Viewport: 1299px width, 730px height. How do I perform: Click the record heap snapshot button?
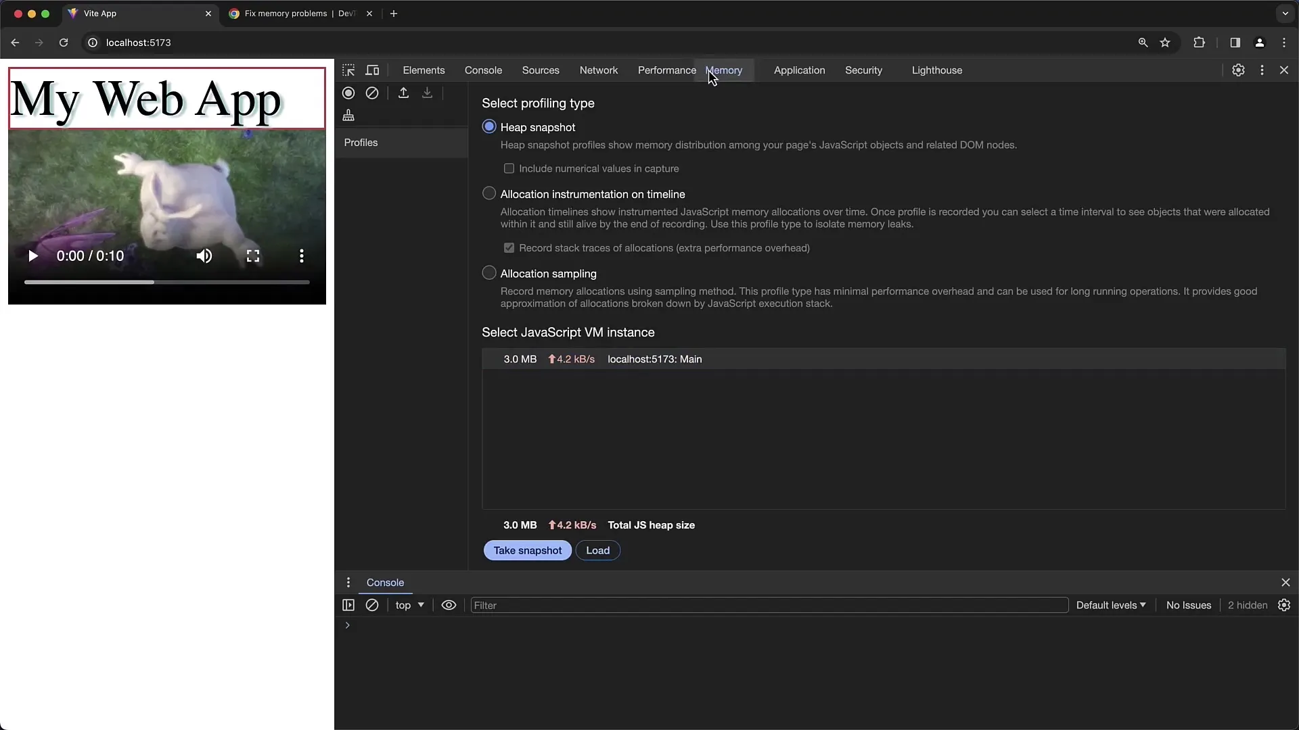pos(348,93)
